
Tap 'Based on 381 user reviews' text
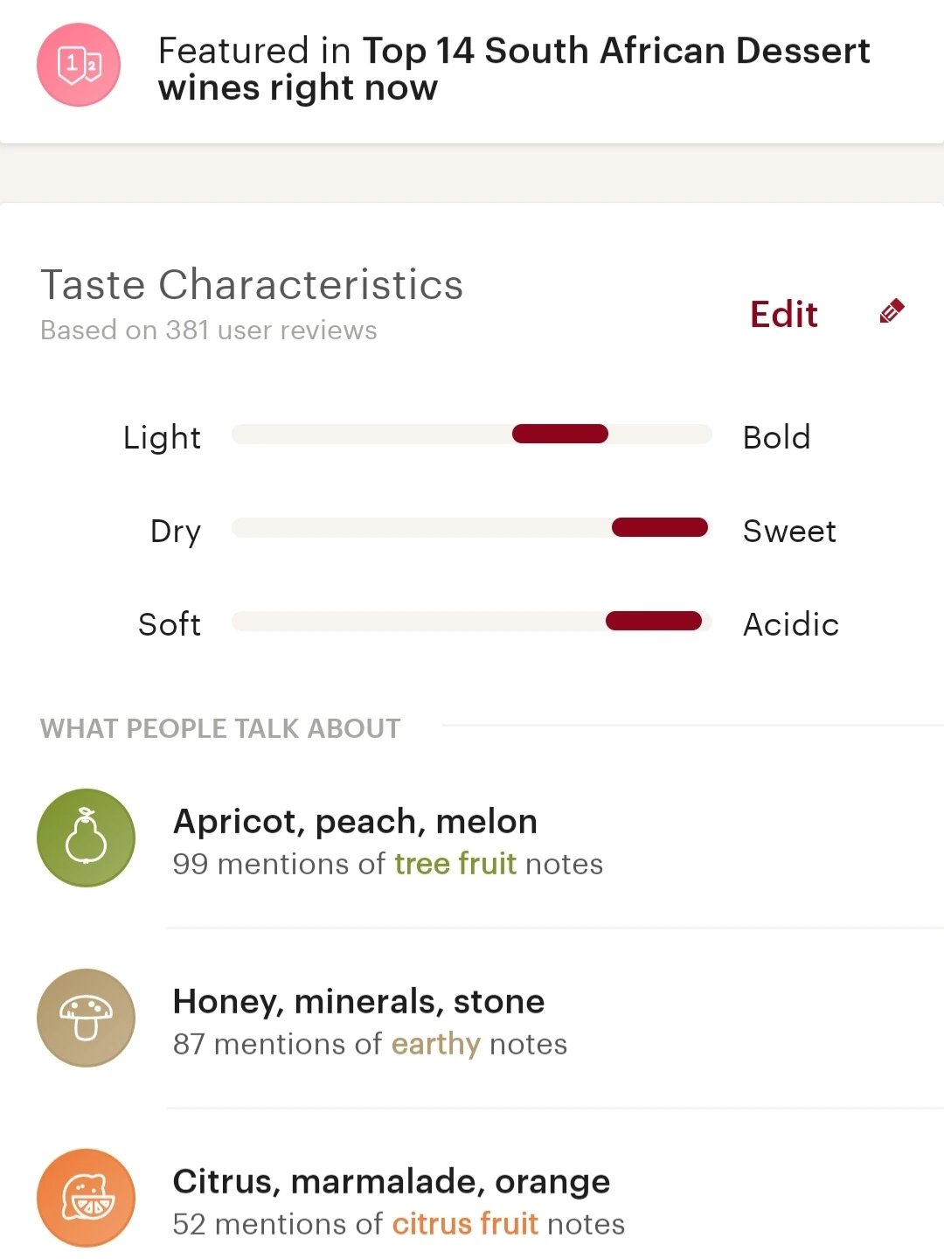pyautogui.click(x=209, y=330)
